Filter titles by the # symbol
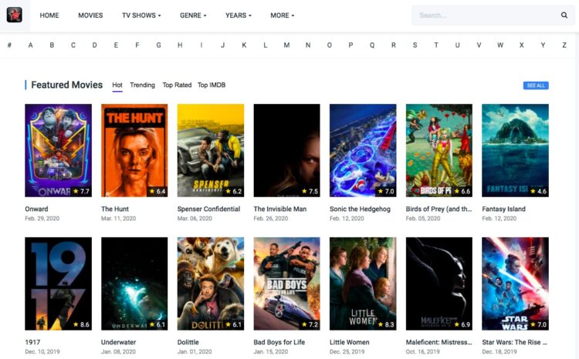The width and height of the screenshot is (579, 359). (9, 45)
